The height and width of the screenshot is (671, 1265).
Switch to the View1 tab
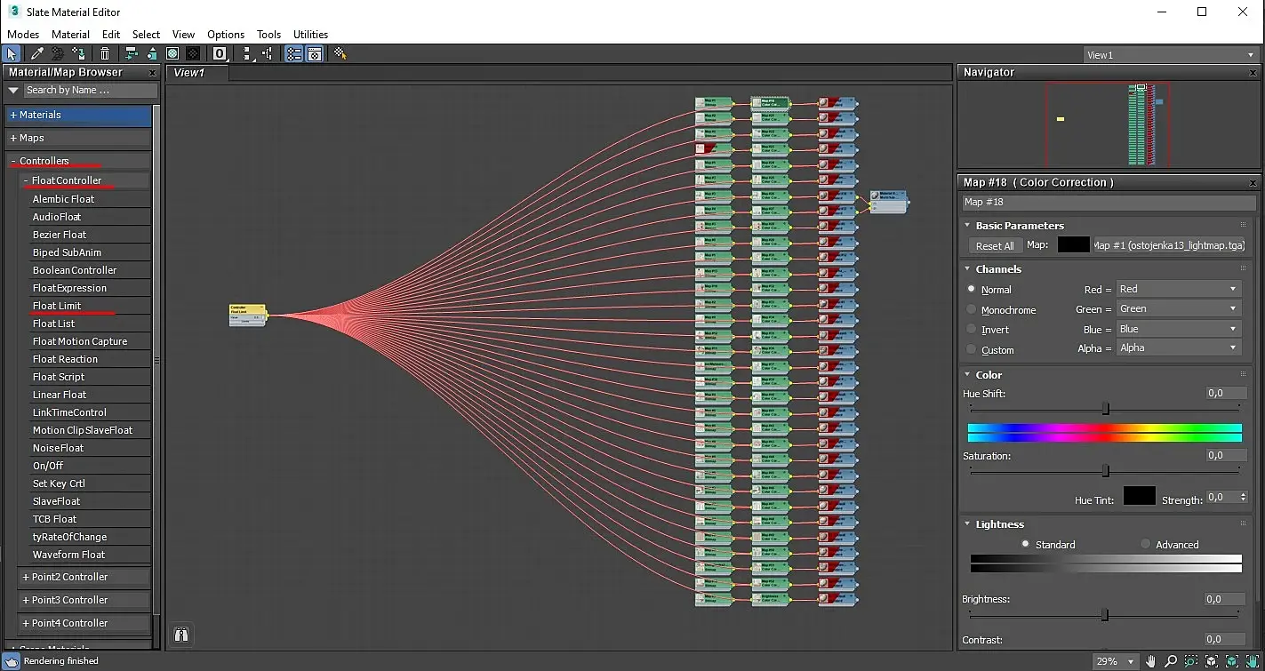click(x=197, y=73)
